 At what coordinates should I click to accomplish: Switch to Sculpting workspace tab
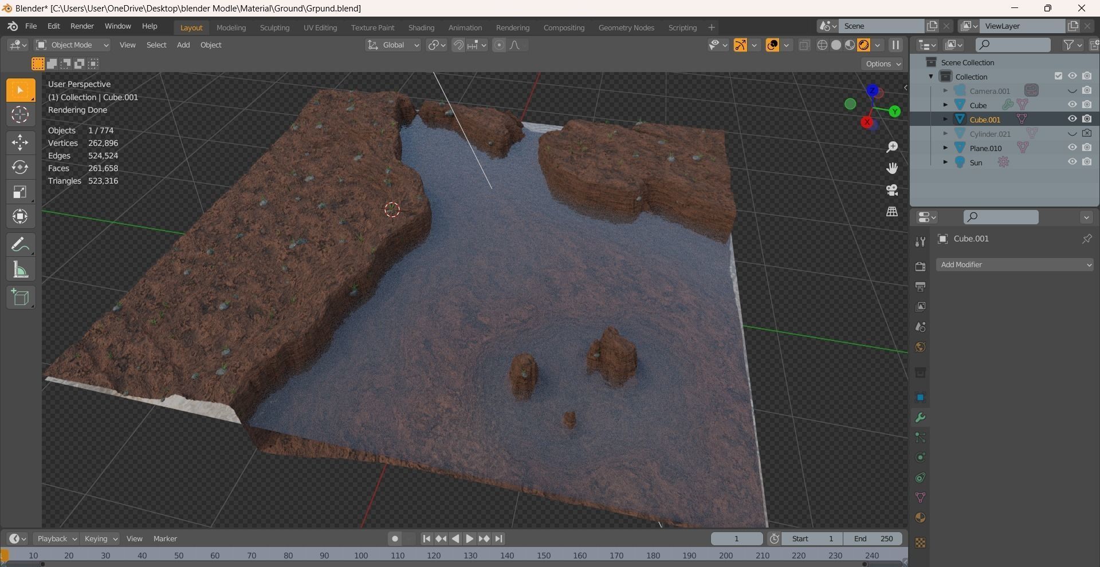click(x=274, y=27)
